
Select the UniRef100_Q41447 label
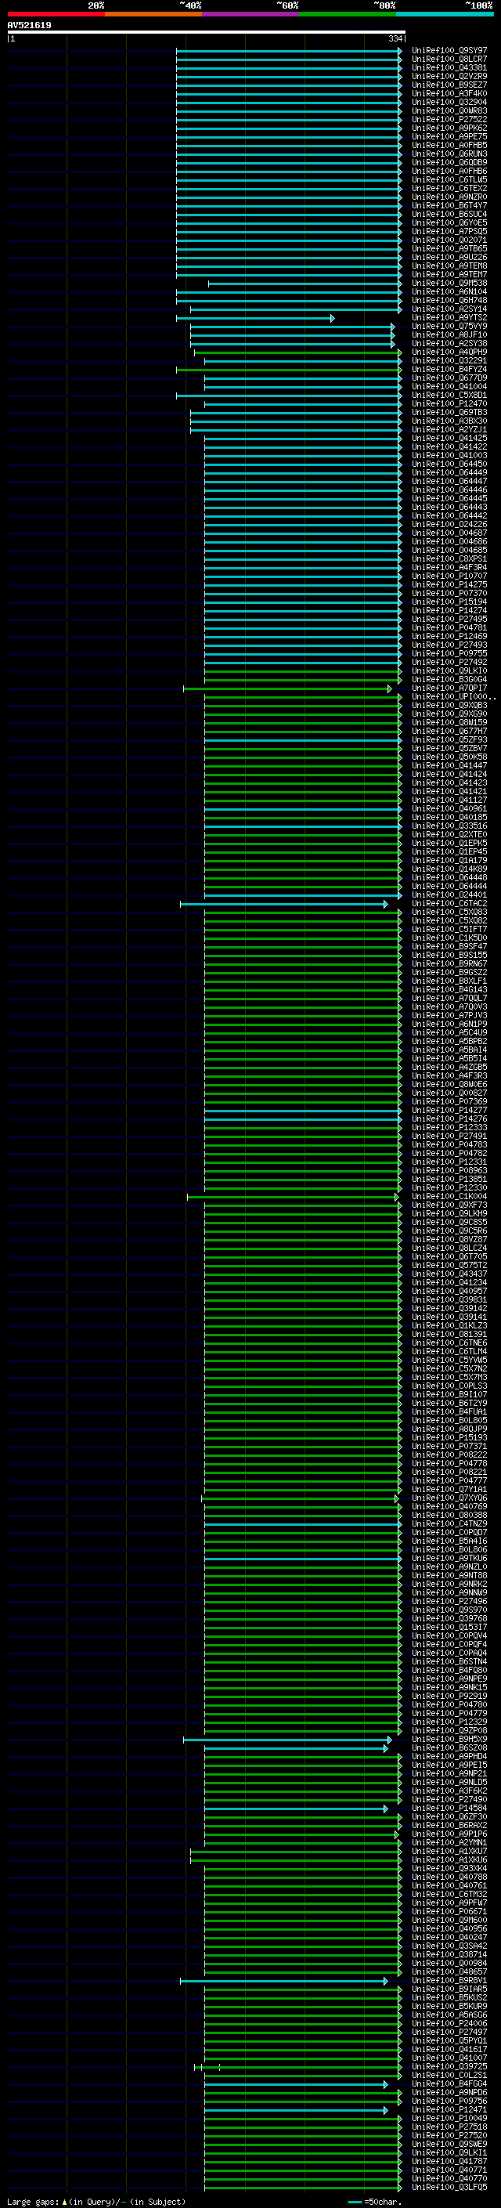coord(449,765)
